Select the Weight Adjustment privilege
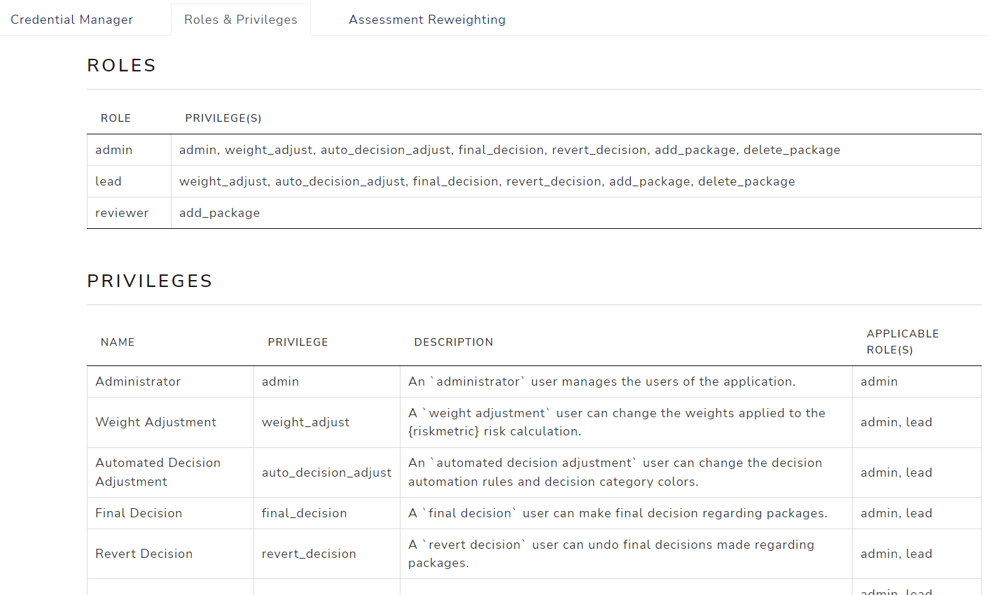Viewport: 988px width, 595px height. tap(154, 421)
